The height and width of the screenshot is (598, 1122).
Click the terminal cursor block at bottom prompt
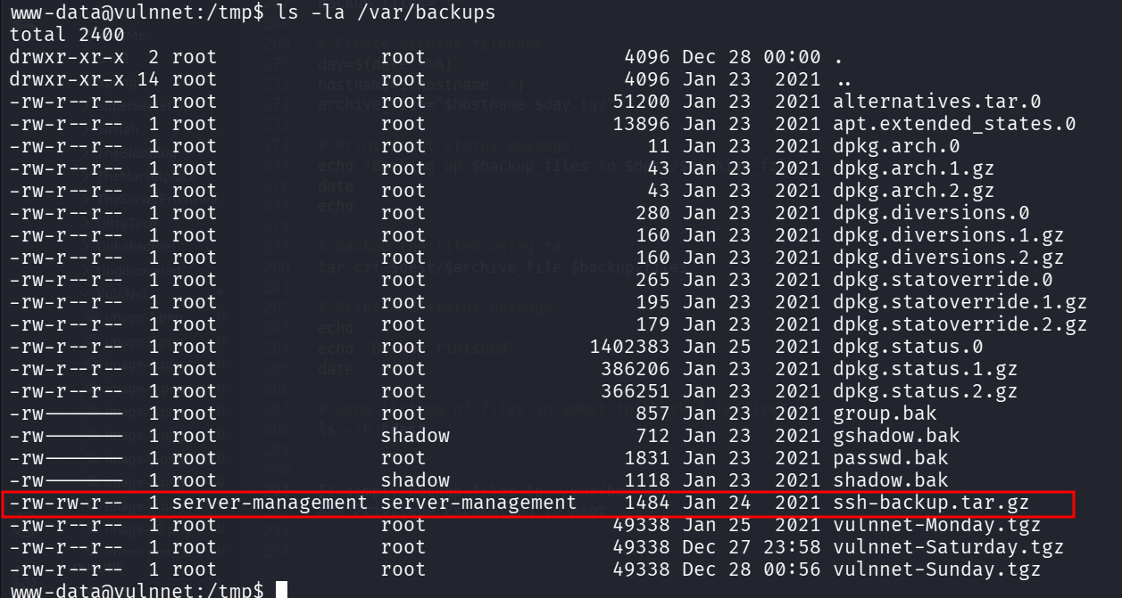point(282,590)
